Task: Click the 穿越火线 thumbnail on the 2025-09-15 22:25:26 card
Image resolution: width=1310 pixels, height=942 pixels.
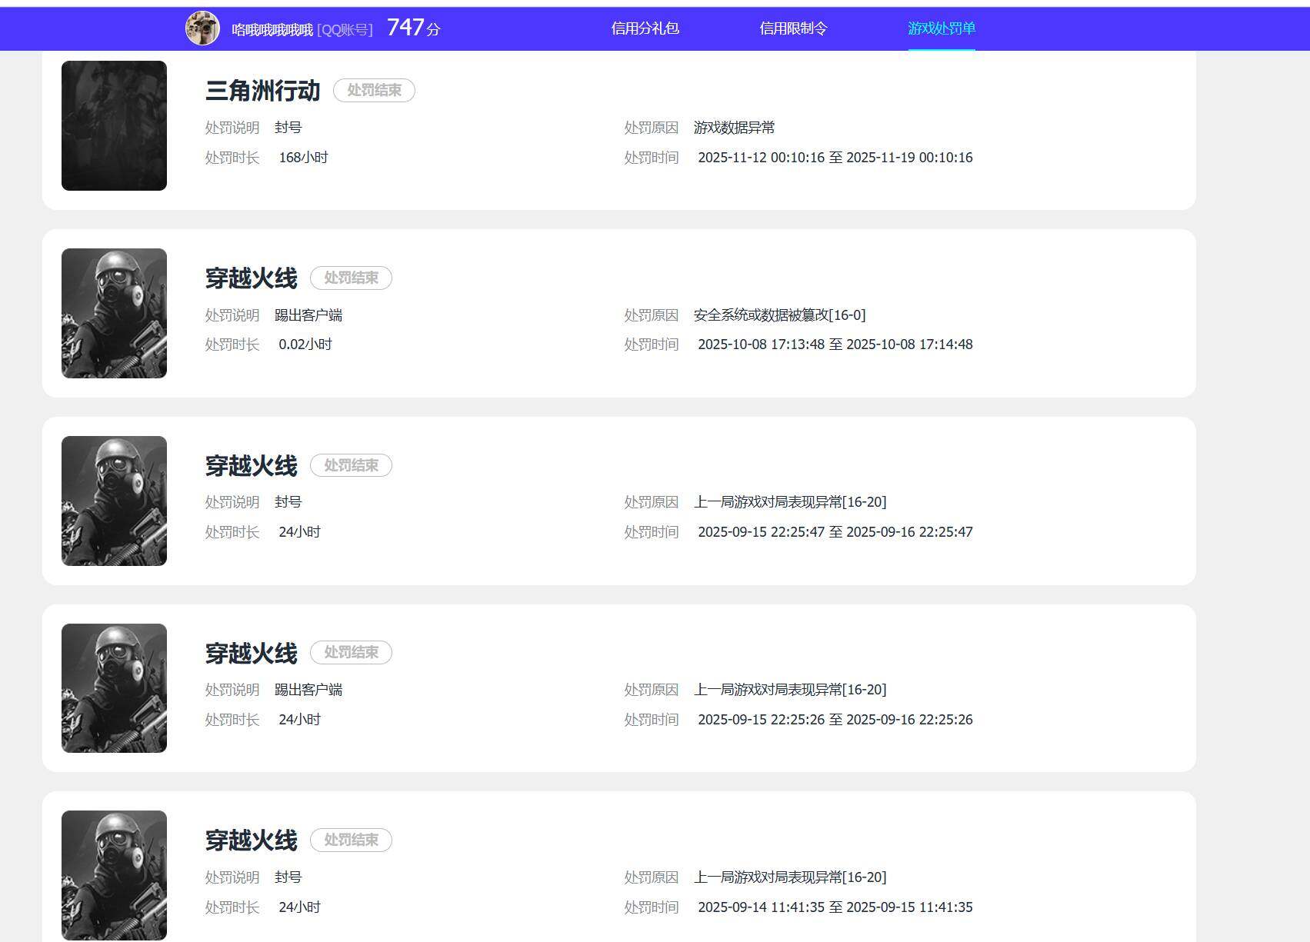Action: click(114, 688)
